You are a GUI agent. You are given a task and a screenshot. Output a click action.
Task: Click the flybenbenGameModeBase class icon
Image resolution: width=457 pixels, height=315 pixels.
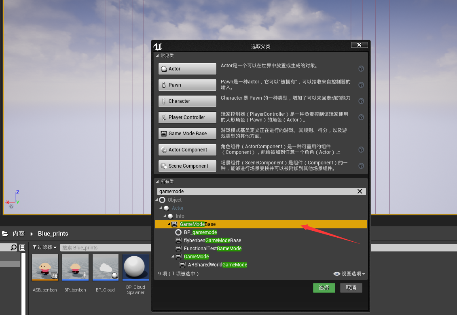coord(178,241)
